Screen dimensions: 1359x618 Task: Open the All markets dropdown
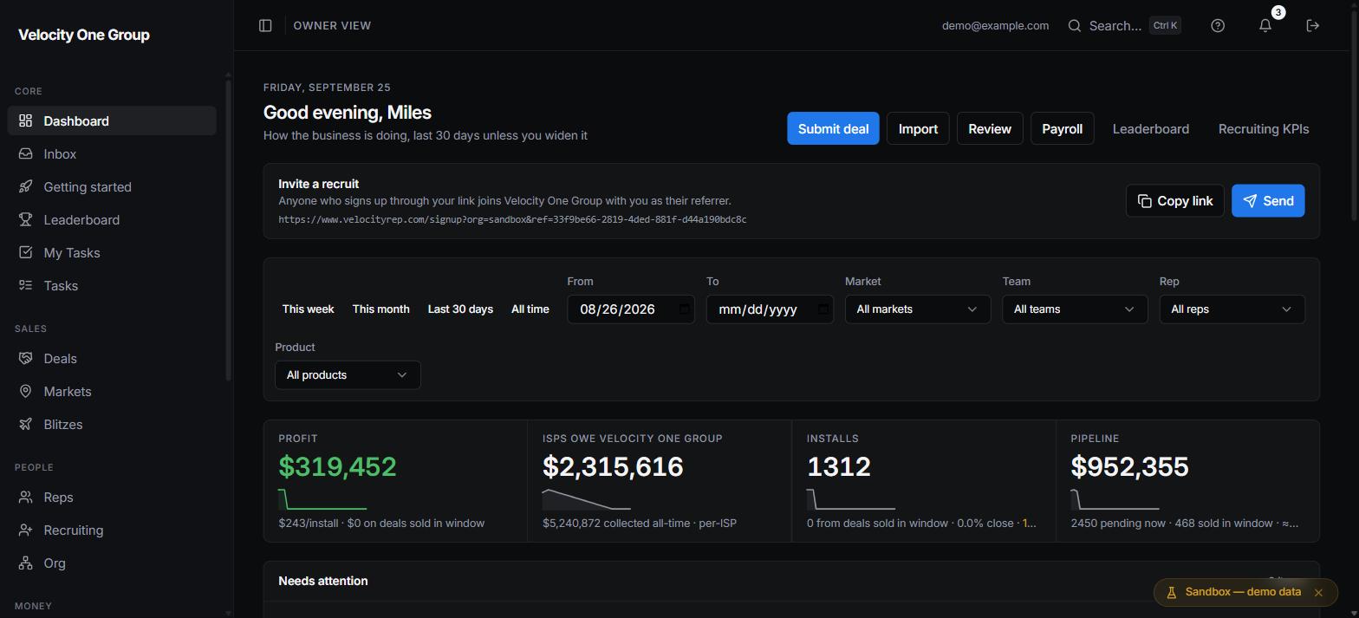click(x=918, y=309)
